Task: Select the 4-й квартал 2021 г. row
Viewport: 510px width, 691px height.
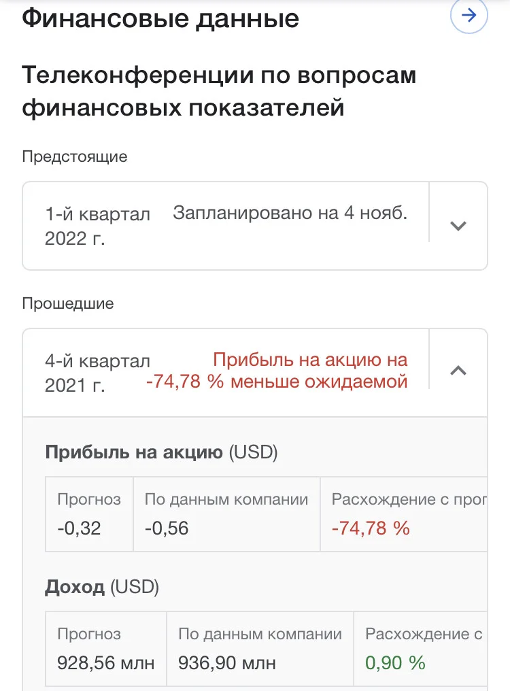Action: tap(255, 373)
